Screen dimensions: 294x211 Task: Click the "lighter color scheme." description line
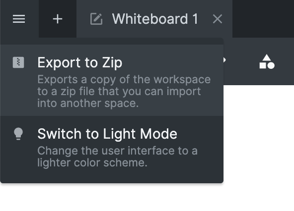click(x=92, y=162)
